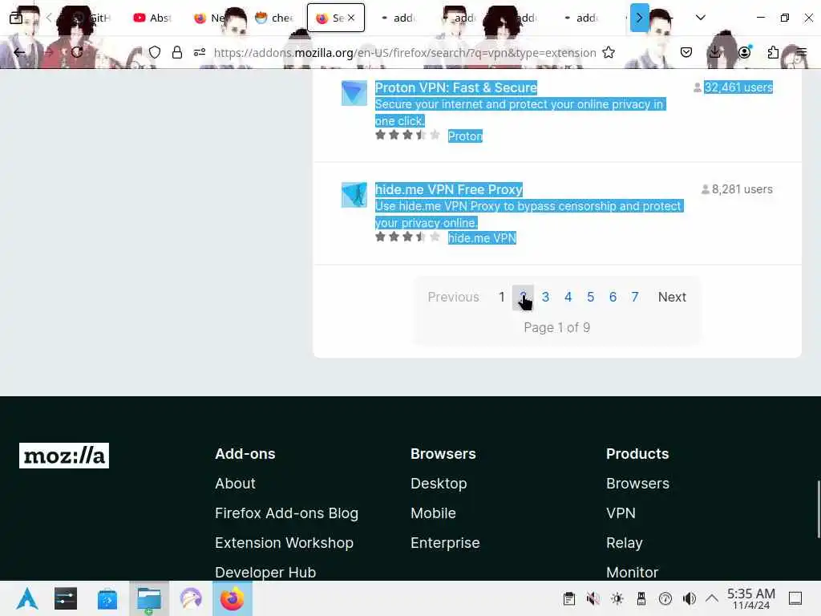Open the clipboard tray icon
Viewport: 821px width, 616px height.
(569, 598)
